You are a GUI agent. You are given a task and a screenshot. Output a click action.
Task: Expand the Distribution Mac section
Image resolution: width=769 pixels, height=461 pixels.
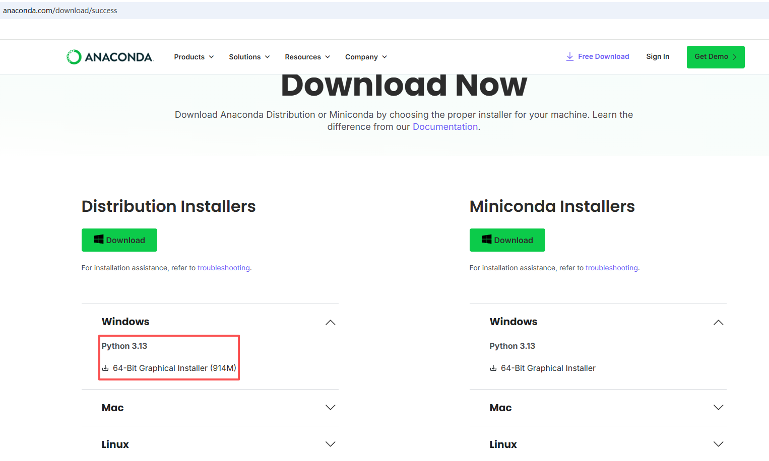pyautogui.click(x=210, y=408)
